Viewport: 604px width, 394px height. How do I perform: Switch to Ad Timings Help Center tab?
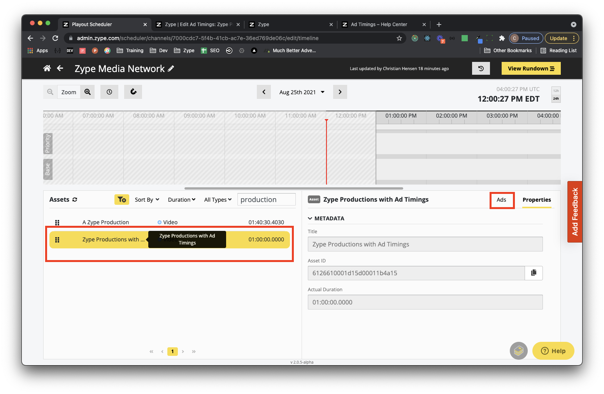(x=384, y=25)
